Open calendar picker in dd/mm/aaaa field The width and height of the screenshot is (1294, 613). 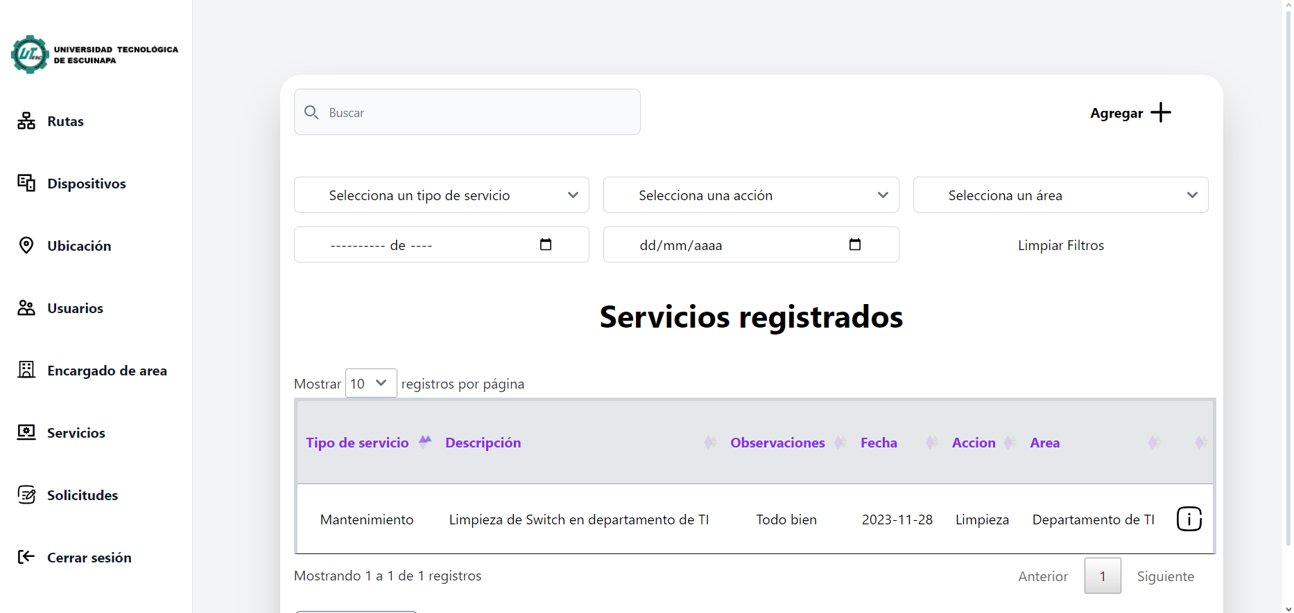coord(854,245)
